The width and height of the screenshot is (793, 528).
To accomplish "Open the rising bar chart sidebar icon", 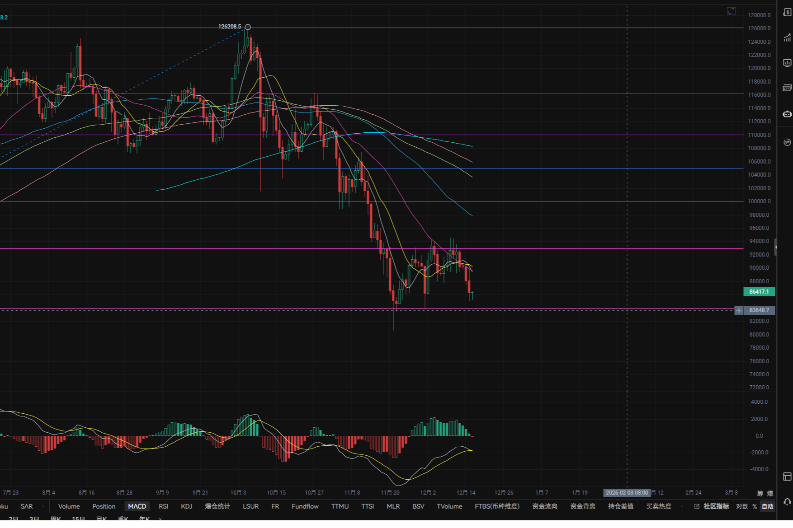I will click(x=787, y=37).
